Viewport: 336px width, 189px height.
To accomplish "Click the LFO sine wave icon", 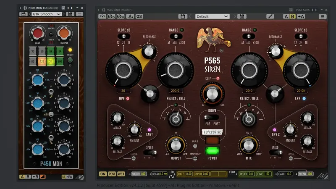I will tap(172, 176).
